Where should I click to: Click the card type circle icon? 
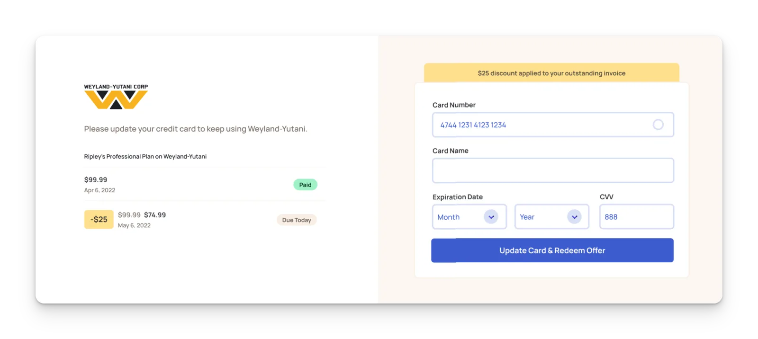[x=658, y=125]
